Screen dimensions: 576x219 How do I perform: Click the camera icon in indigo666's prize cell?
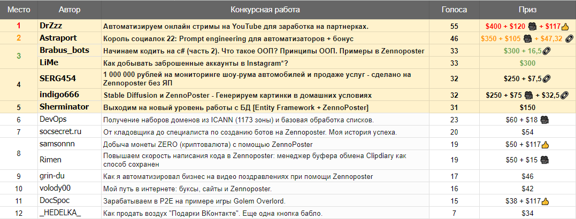click(x=528, y=96)
